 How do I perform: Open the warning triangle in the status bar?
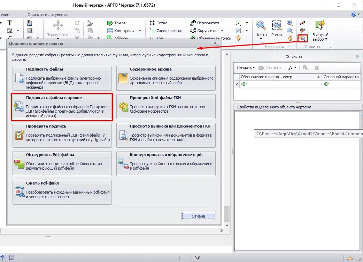350,257
